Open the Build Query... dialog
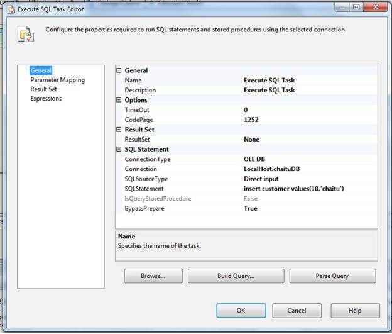 pyautogui.click(x=236, y=276)
